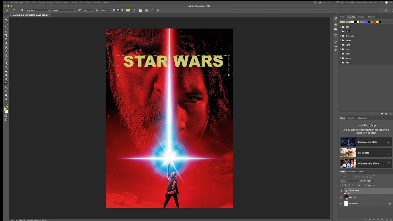Open the Normal blend mode dropdown
Viewport: 393px width, 221px height.
(x=349, y=181)
